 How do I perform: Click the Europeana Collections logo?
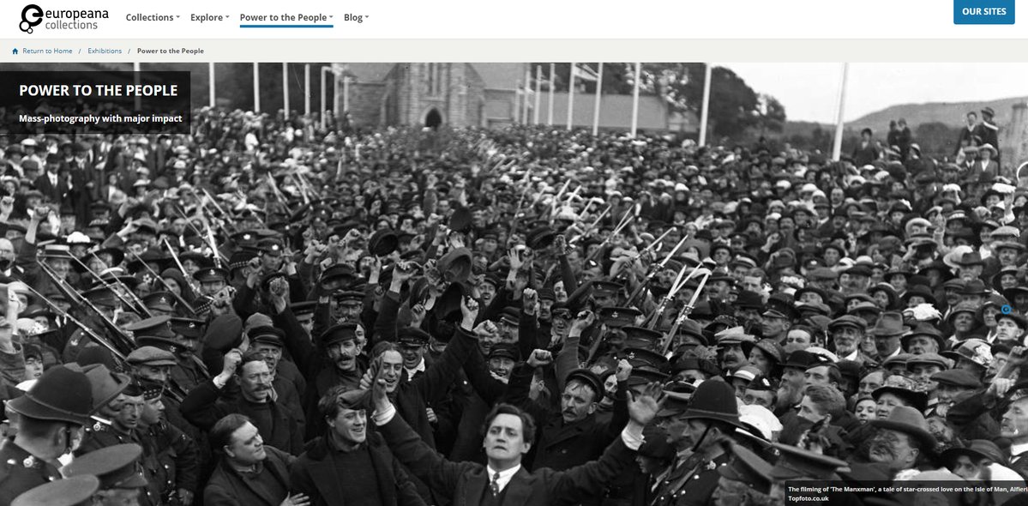63,18
